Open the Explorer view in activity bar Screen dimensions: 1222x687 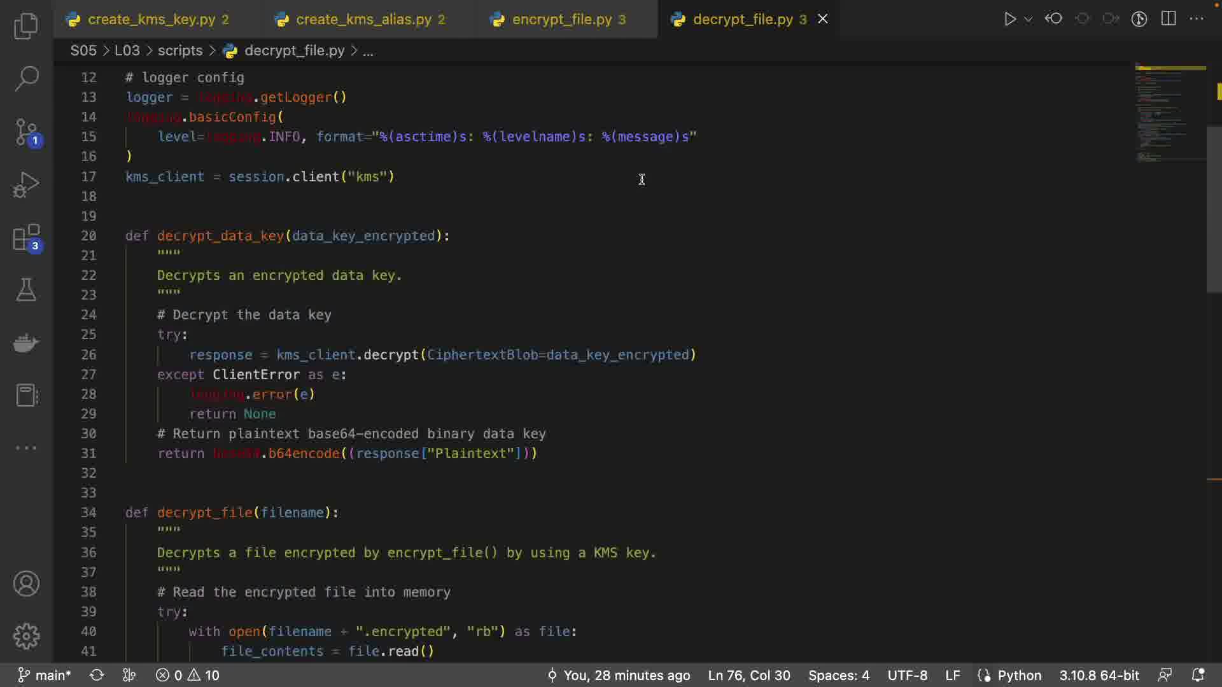click(26, 26)
